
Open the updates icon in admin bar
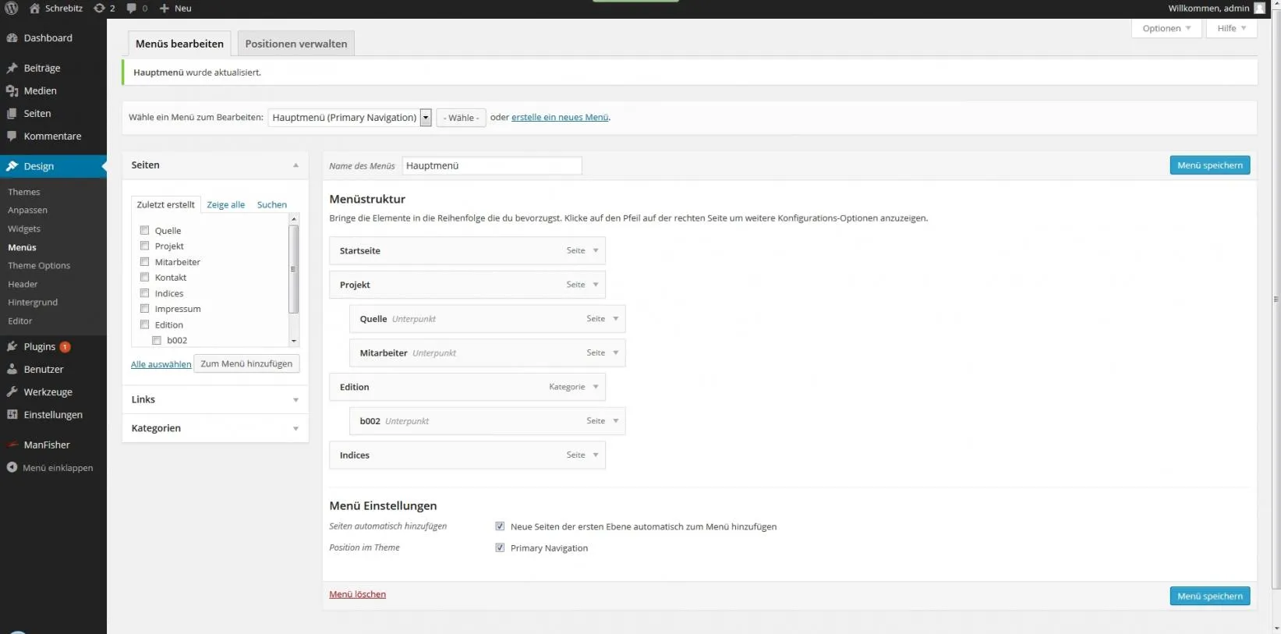pos(99,8)
